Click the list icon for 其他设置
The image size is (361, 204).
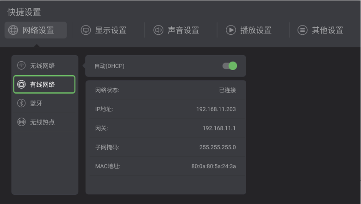[302, 30]
